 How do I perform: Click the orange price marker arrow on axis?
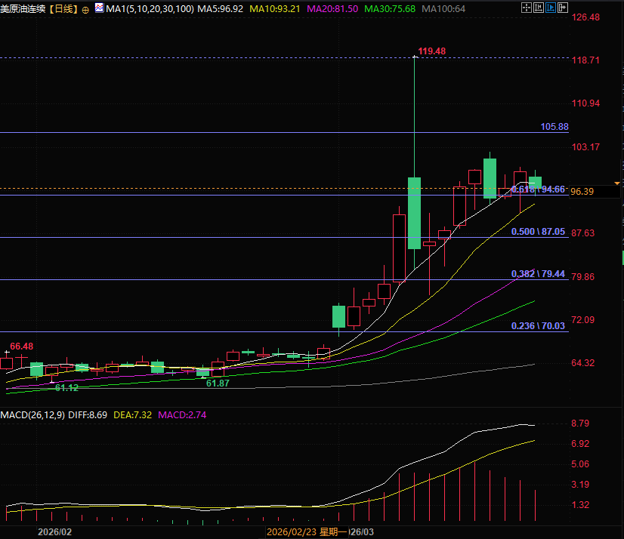[617, 183]
